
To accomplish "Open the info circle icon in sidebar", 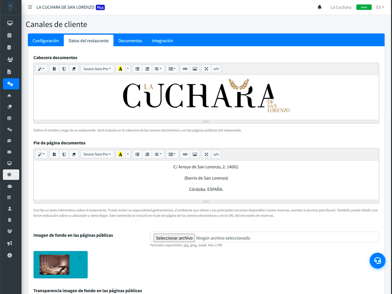I will (10, 255).
